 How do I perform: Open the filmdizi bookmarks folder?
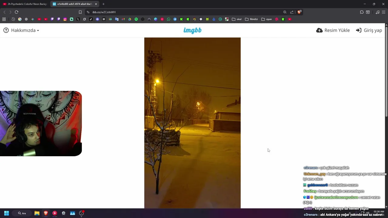pyautogui.click(x=251, y=19)
